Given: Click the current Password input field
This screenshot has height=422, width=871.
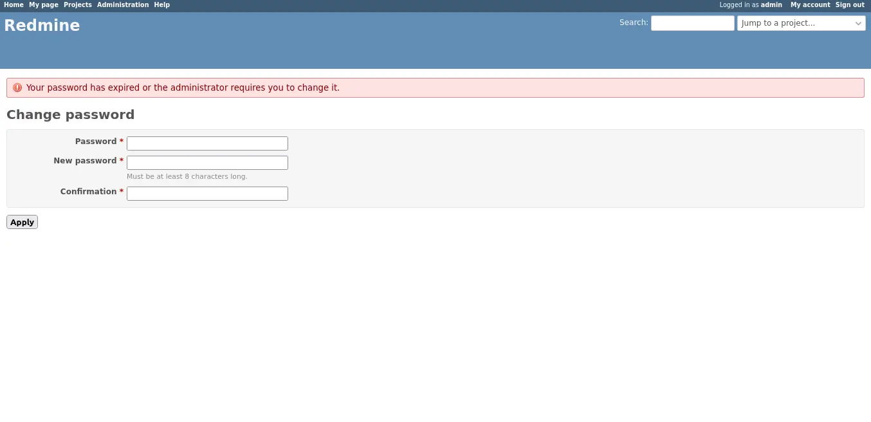Looking at the screenshot, I should 207,143.
